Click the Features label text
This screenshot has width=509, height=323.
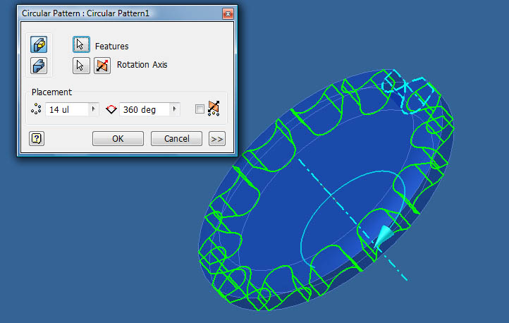coord(111,47)
